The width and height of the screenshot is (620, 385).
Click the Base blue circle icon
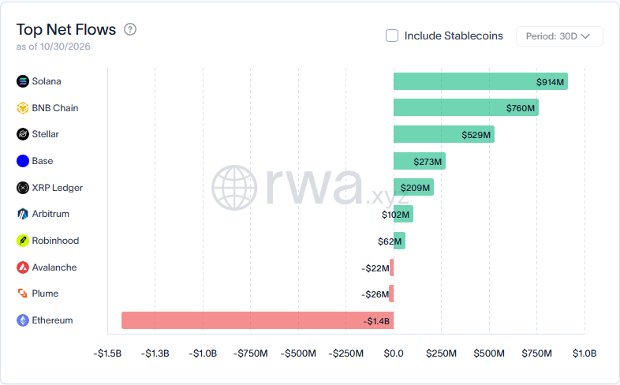click(23, 161)
